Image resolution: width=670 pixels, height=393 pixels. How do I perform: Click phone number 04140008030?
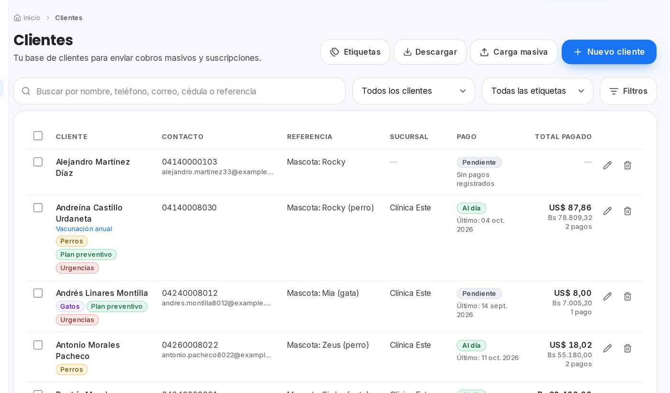(x=190, y=208)
